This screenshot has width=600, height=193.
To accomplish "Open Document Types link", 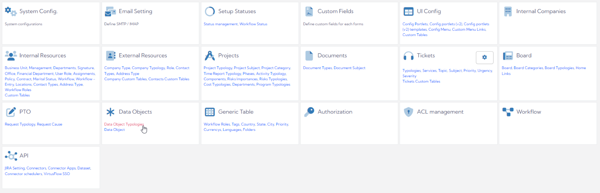I will [318, 68].
